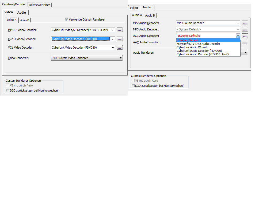The image size is (274, 205).
Task: Expand the MP3 Audio Decoder dropdown
Action: [x=238, y=29]
